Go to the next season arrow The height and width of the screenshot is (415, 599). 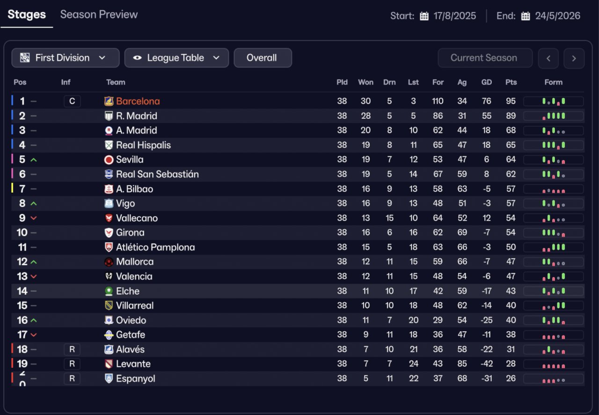tap(574, 58)
